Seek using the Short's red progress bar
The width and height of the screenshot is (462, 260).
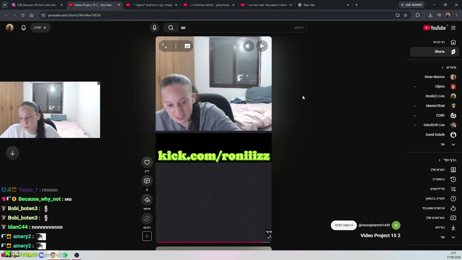click(214, 242)
